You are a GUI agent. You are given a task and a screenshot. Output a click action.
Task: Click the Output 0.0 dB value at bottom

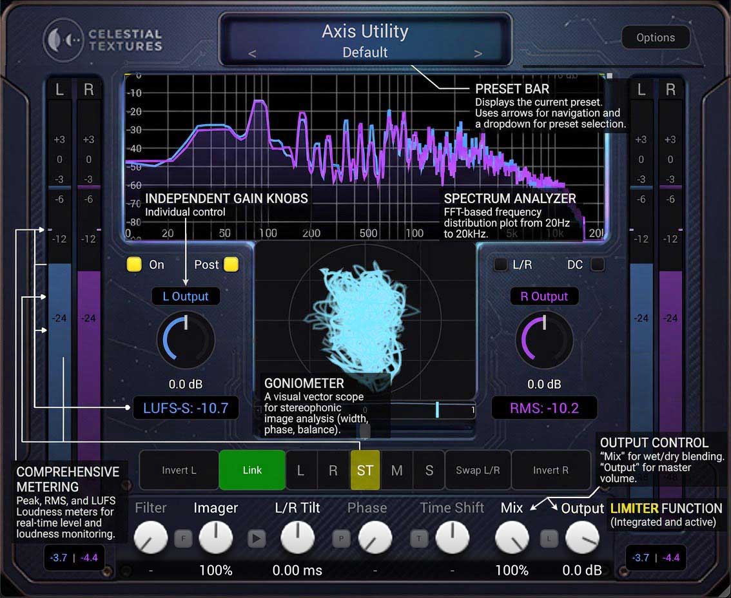(582, 570)
